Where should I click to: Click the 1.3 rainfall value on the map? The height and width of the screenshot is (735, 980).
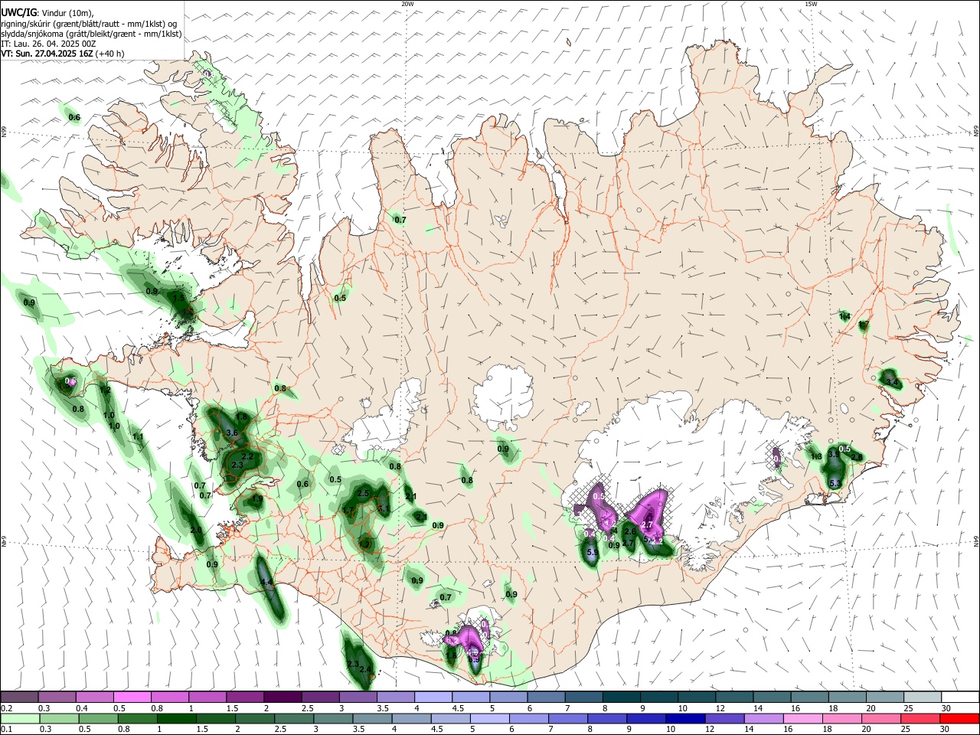tap(816, 457)
